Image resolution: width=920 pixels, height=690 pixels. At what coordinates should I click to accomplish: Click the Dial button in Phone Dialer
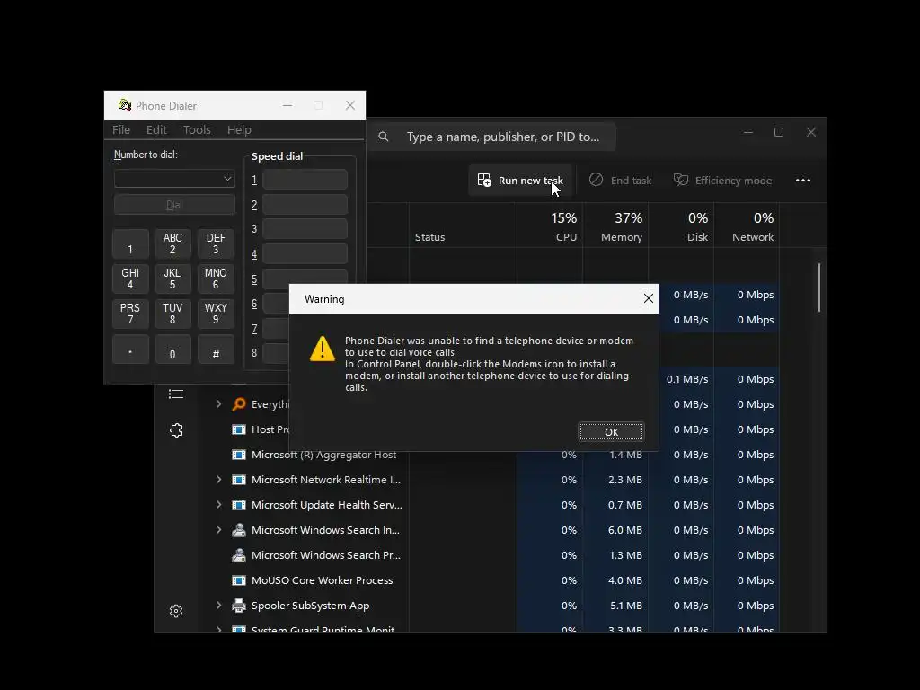[x=174, y=205]
